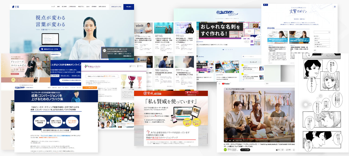Screen dimensions: 349x156
Task: Open the hamburger menu on 文賢マガジン
Action: [x=335, y=6]
